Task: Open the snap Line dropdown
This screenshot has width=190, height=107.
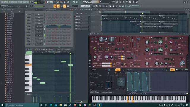Action: pyautogui.click(x=75, y=6)
